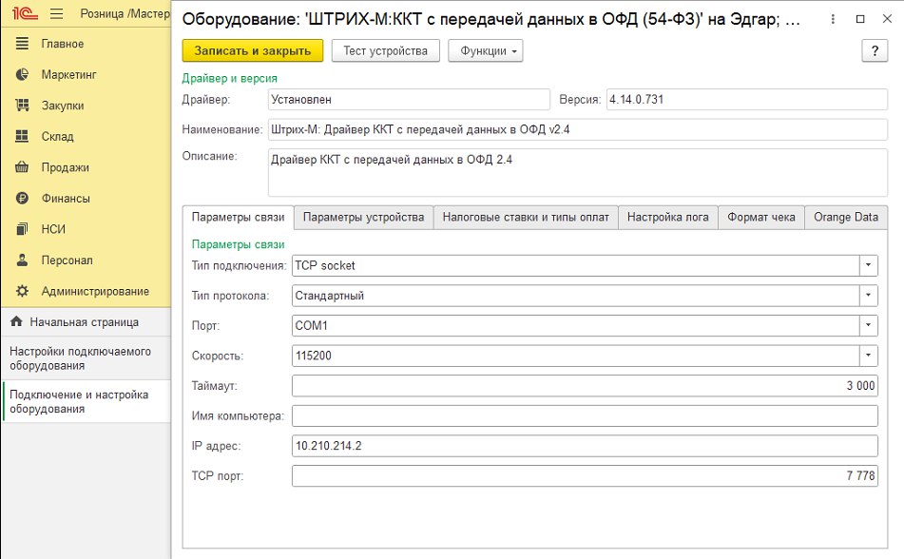The image size is (904, 559).
Task: Open the hamburger main menu icon
Action: tap(56, 14)
